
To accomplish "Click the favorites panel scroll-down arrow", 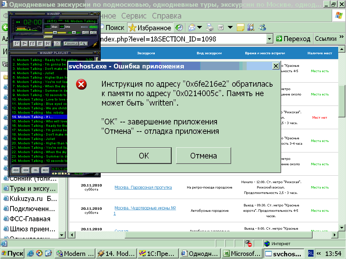I will pos(62,235).
